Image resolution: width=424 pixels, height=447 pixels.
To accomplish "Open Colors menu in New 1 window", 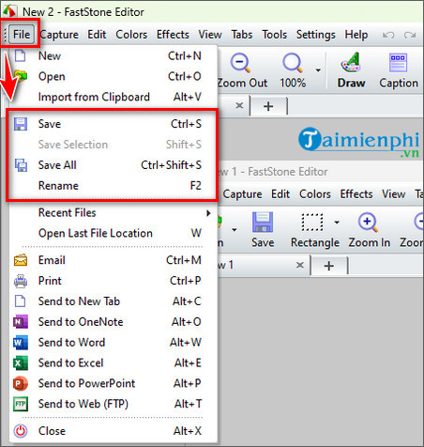I will point(315,194).
